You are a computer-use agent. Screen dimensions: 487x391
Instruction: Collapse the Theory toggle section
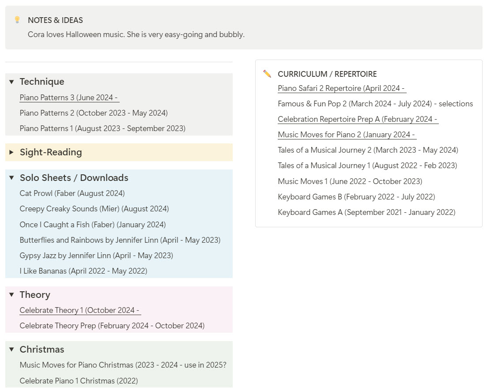point(11,295)
